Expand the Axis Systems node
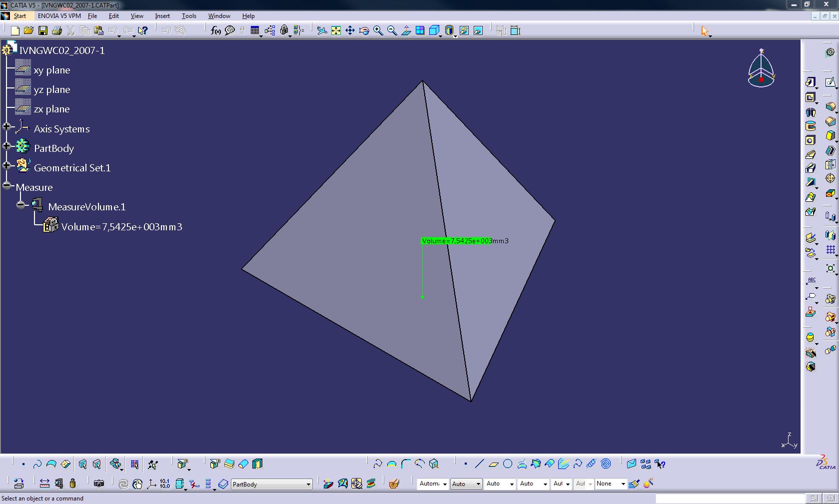 (x=6, y=127)
